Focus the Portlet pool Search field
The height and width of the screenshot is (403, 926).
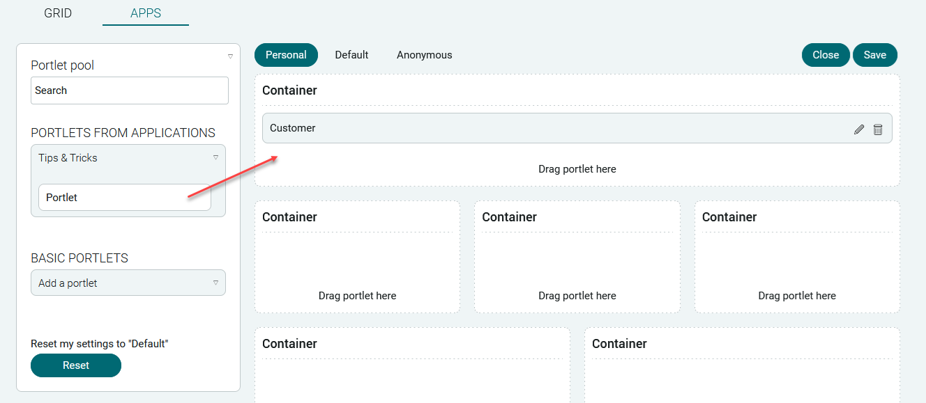tap(130, 90)
